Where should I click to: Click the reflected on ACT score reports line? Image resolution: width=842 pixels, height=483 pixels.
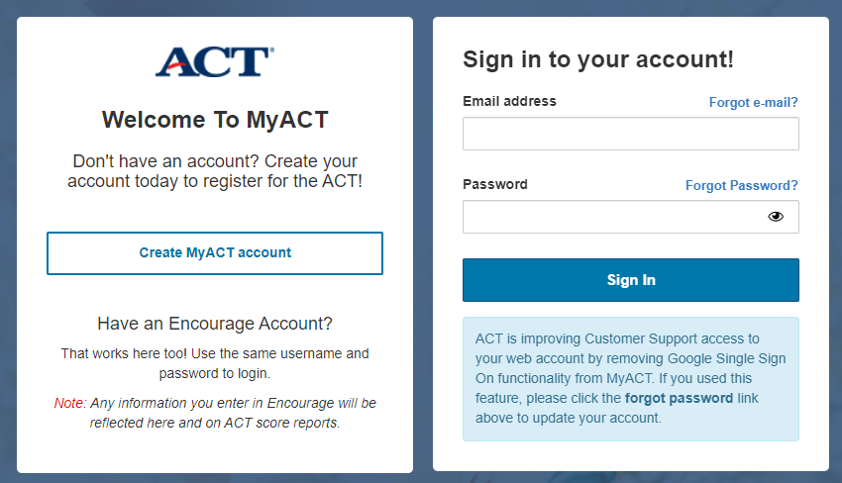pyautogui.click(x=215, y=423)
